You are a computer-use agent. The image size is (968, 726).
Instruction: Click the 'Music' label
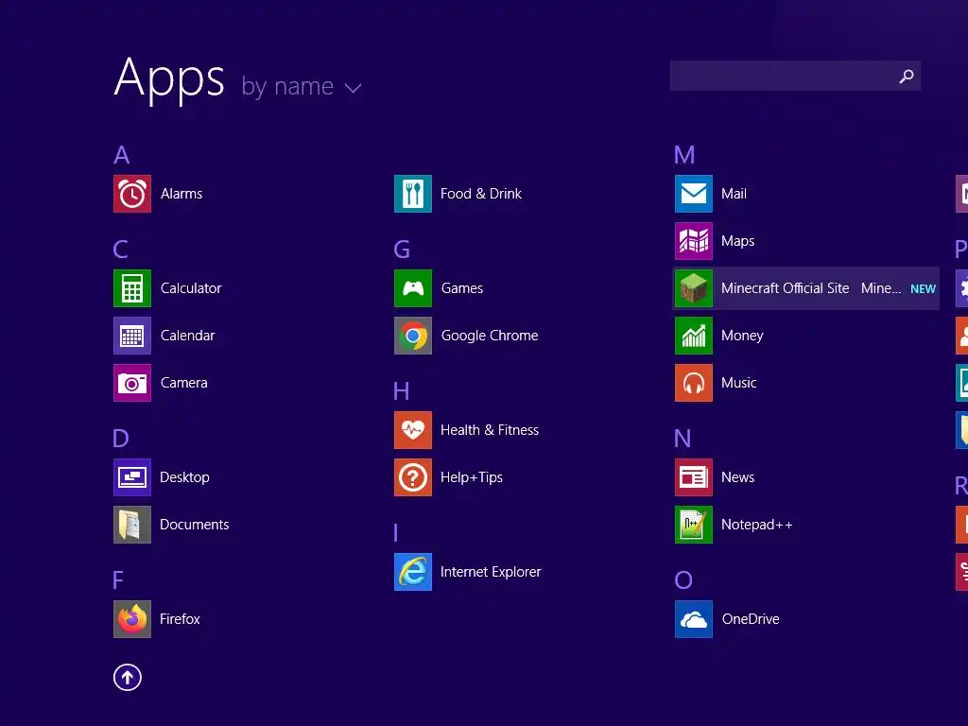pyautogui.click(x=739, y=383)
